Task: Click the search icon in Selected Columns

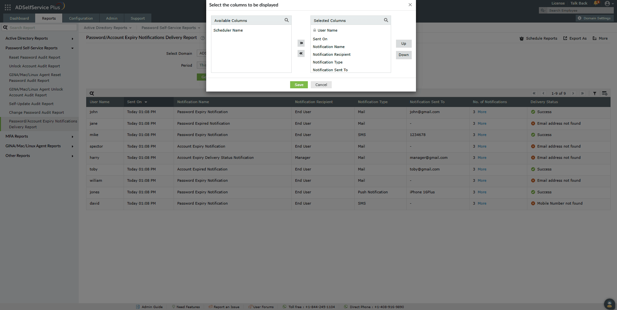Action: [x=386, y=20]
